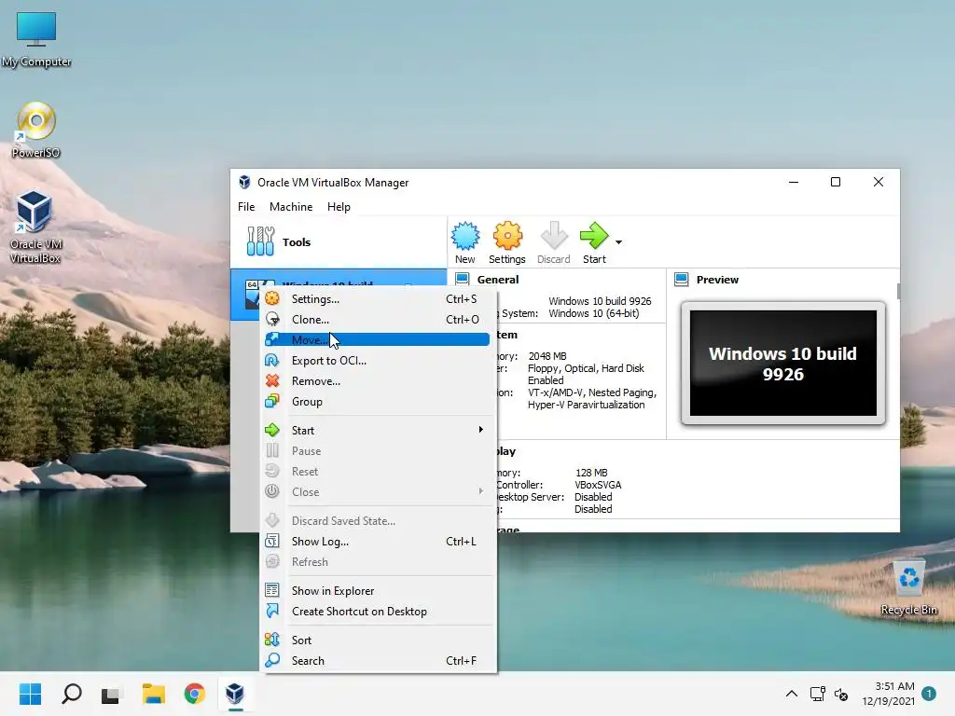
Task: Click the Export to OCI cloud icon
Action: [x=272, y=361]
